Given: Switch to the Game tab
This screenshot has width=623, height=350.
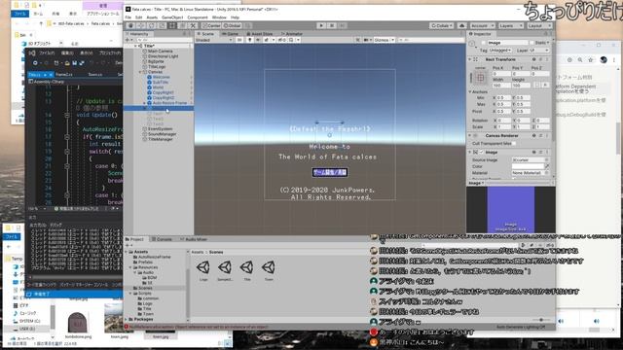Looking at the screenshot, I should click(231, 34).
